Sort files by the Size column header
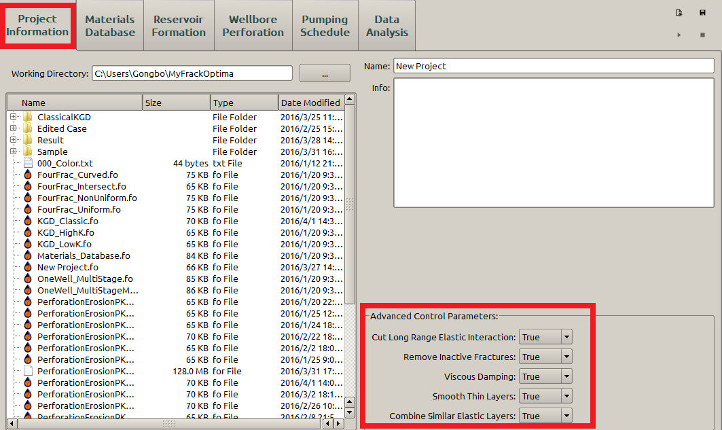The height and width of the screenshot is (430, 722). (x=177, y=103)
